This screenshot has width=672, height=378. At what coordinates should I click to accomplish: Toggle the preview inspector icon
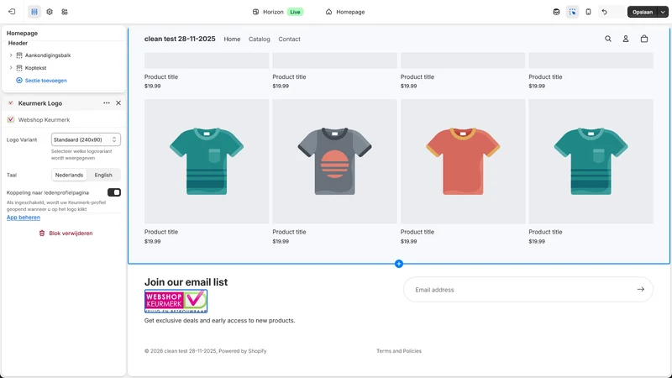click(x=573, y=12)
